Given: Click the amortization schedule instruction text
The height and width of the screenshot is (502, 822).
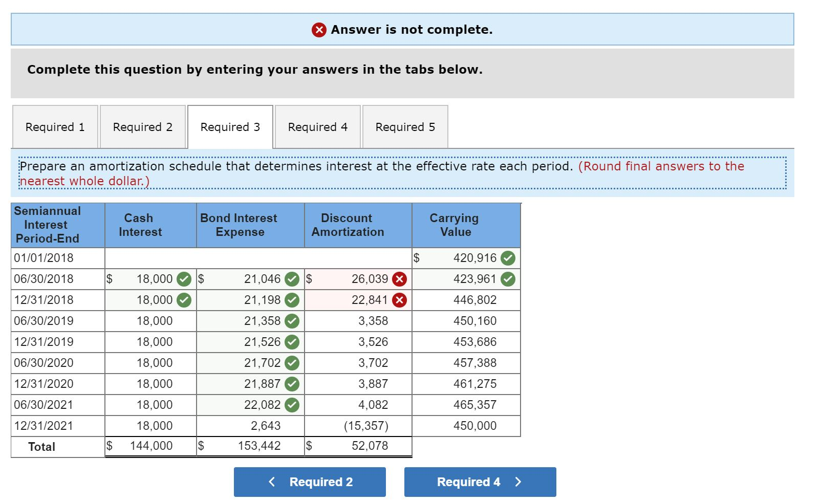Looking at the screenshot, I should click(x=402, y=173).
